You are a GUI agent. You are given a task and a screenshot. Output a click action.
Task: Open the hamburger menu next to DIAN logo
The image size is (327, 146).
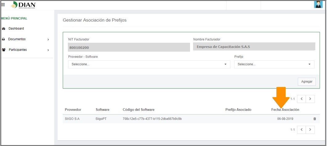pyautogui.click(x=3, y=5)
